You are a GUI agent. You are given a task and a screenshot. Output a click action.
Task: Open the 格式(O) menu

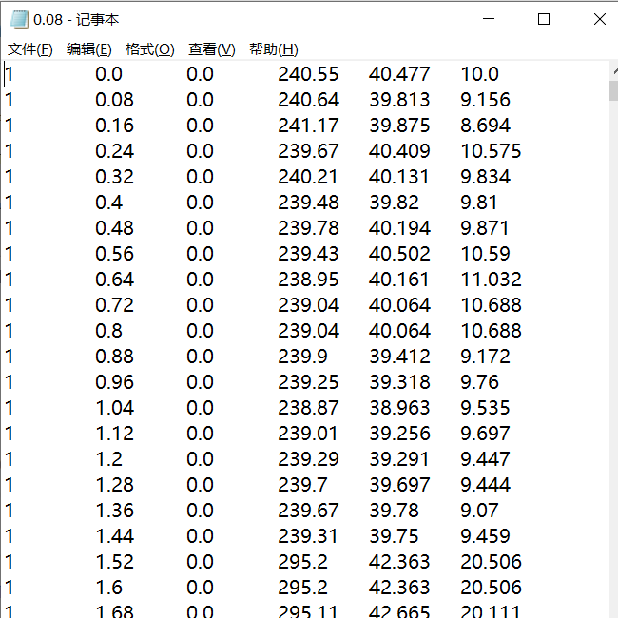150,49
